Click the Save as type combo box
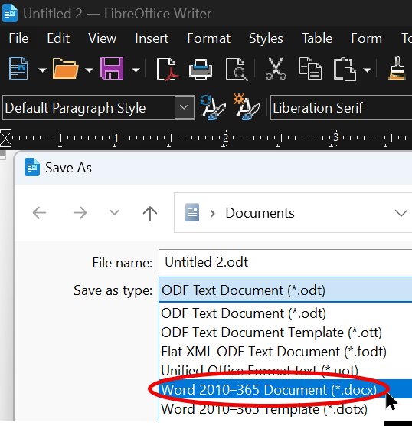412x426 pixels. tap(285, 290)
